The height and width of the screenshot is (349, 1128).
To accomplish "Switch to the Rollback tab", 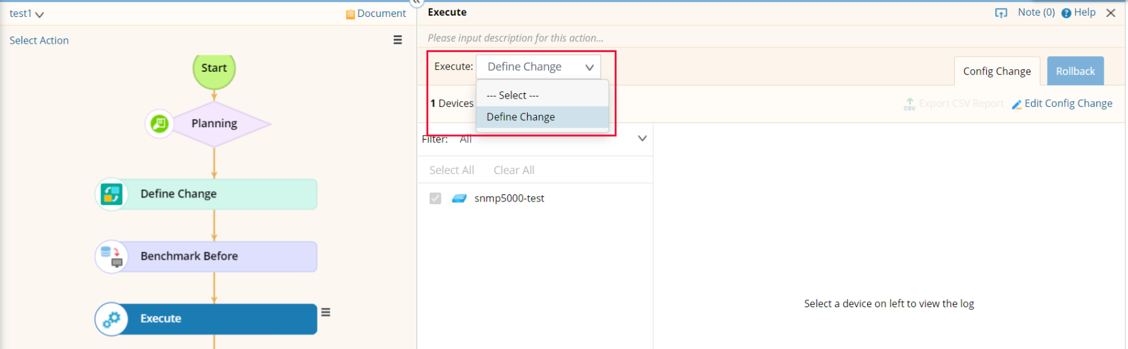I will point(1075,71).
